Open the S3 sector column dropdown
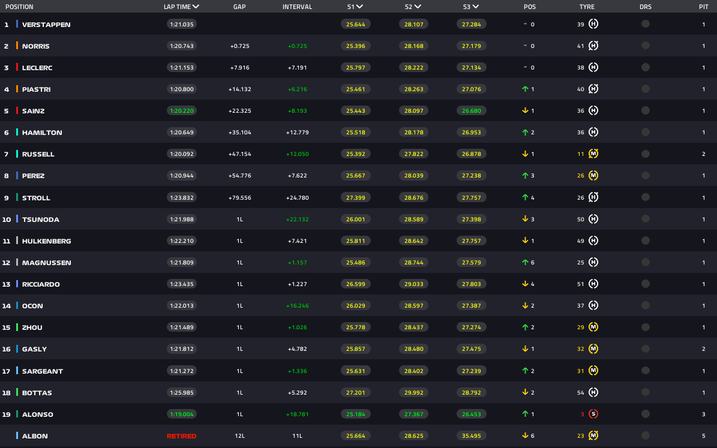This screenshot has width=717, height=448. 475,7
